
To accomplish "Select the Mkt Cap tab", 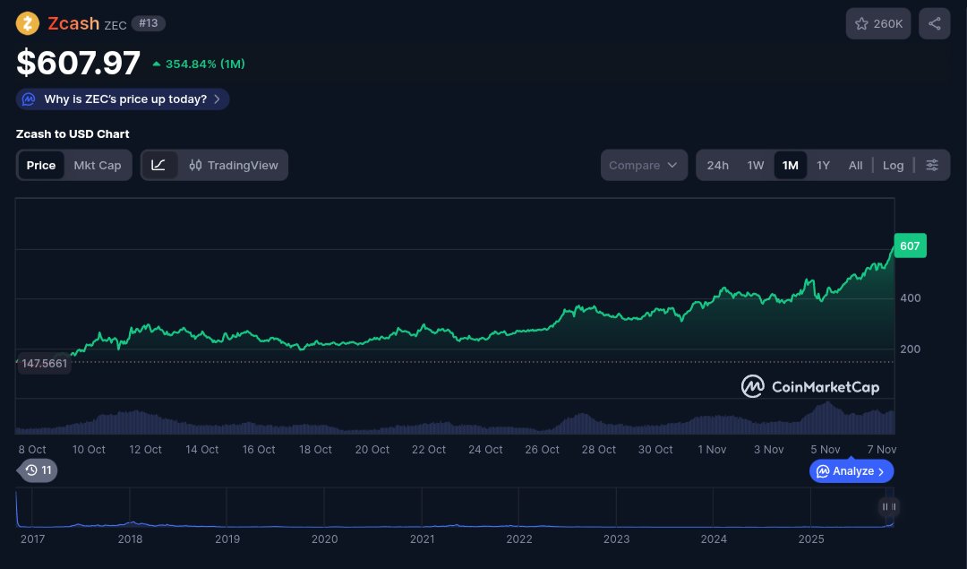I will 98,166.
